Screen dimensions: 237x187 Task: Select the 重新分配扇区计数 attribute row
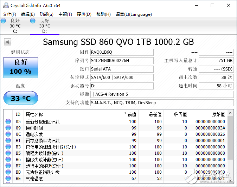[x=115, y=121]
